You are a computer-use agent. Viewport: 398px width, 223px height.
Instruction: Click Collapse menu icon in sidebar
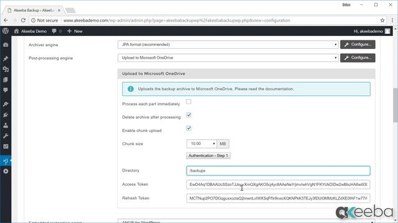click(x=6, y=172)
